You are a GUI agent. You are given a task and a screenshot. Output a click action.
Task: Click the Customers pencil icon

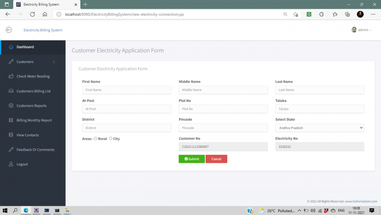11,61
